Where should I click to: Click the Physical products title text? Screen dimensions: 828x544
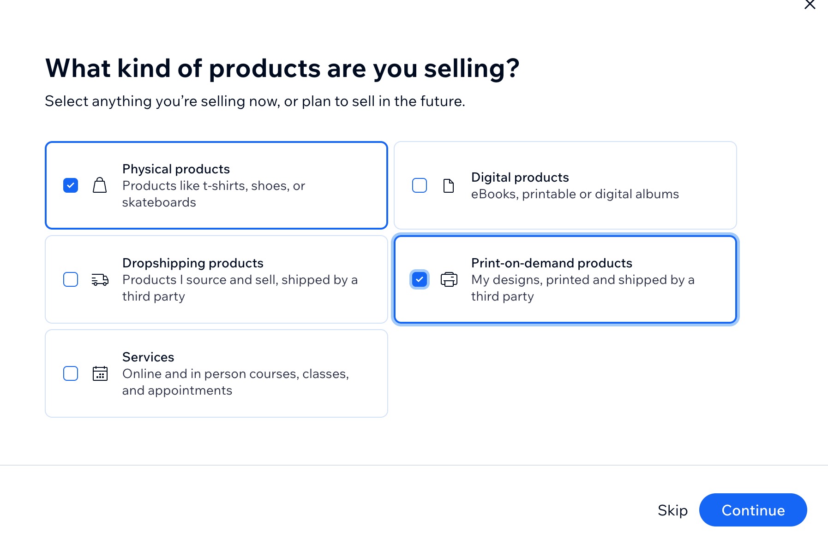176,169
